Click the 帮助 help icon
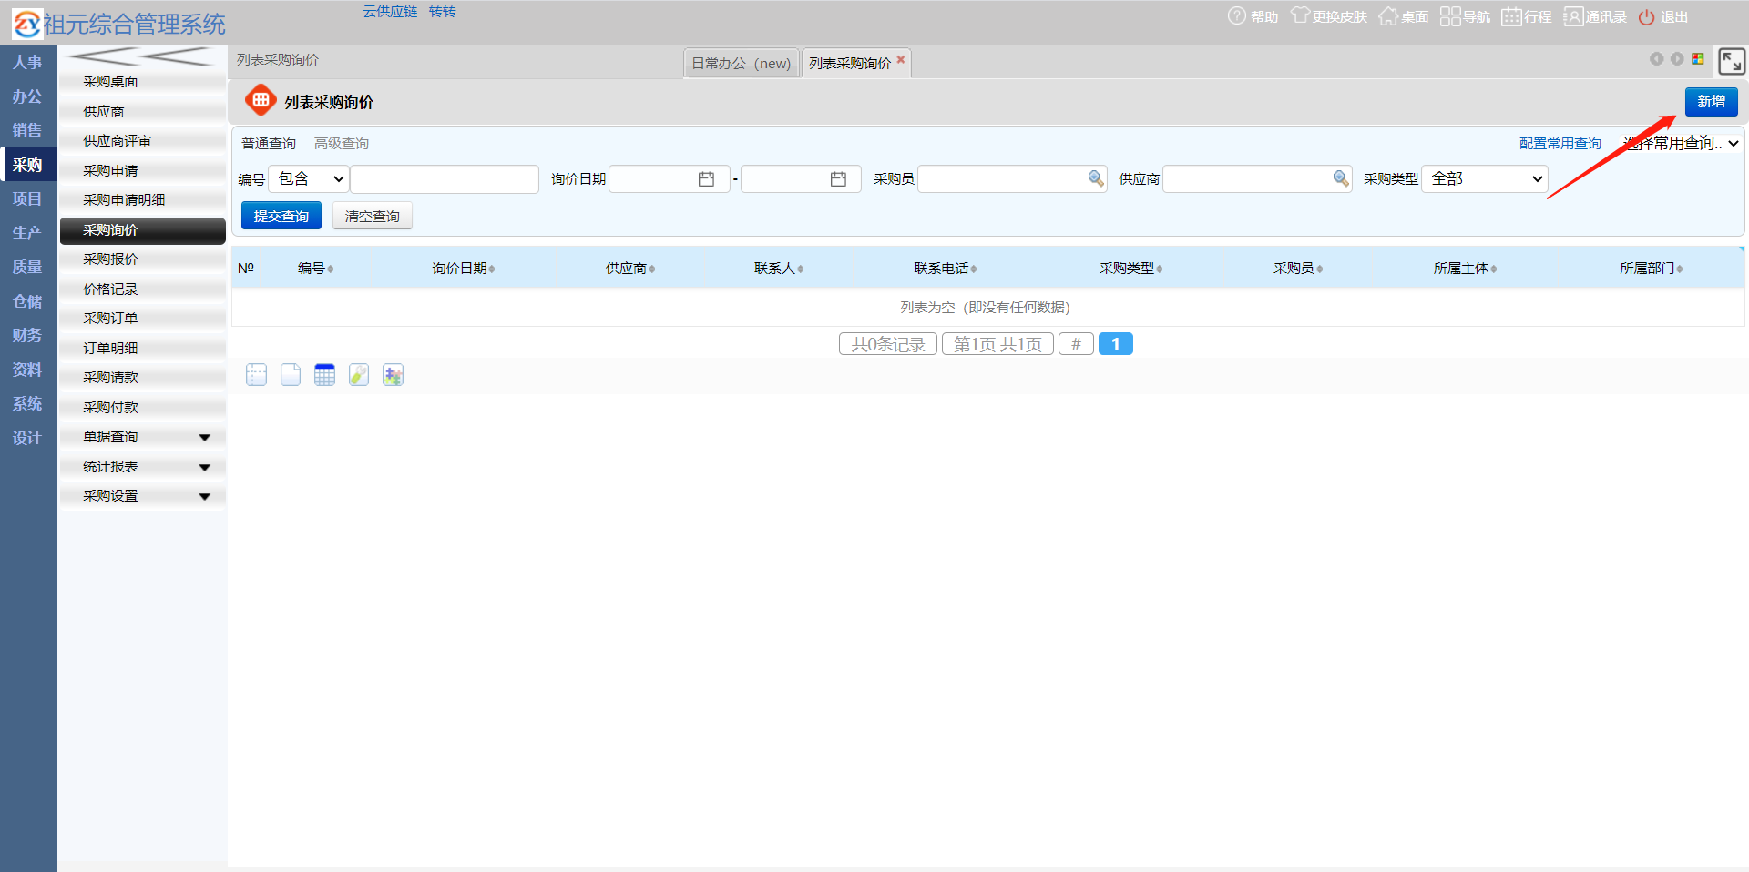The width and height of the screenshot is (1749, 872). coord(1236,16)
